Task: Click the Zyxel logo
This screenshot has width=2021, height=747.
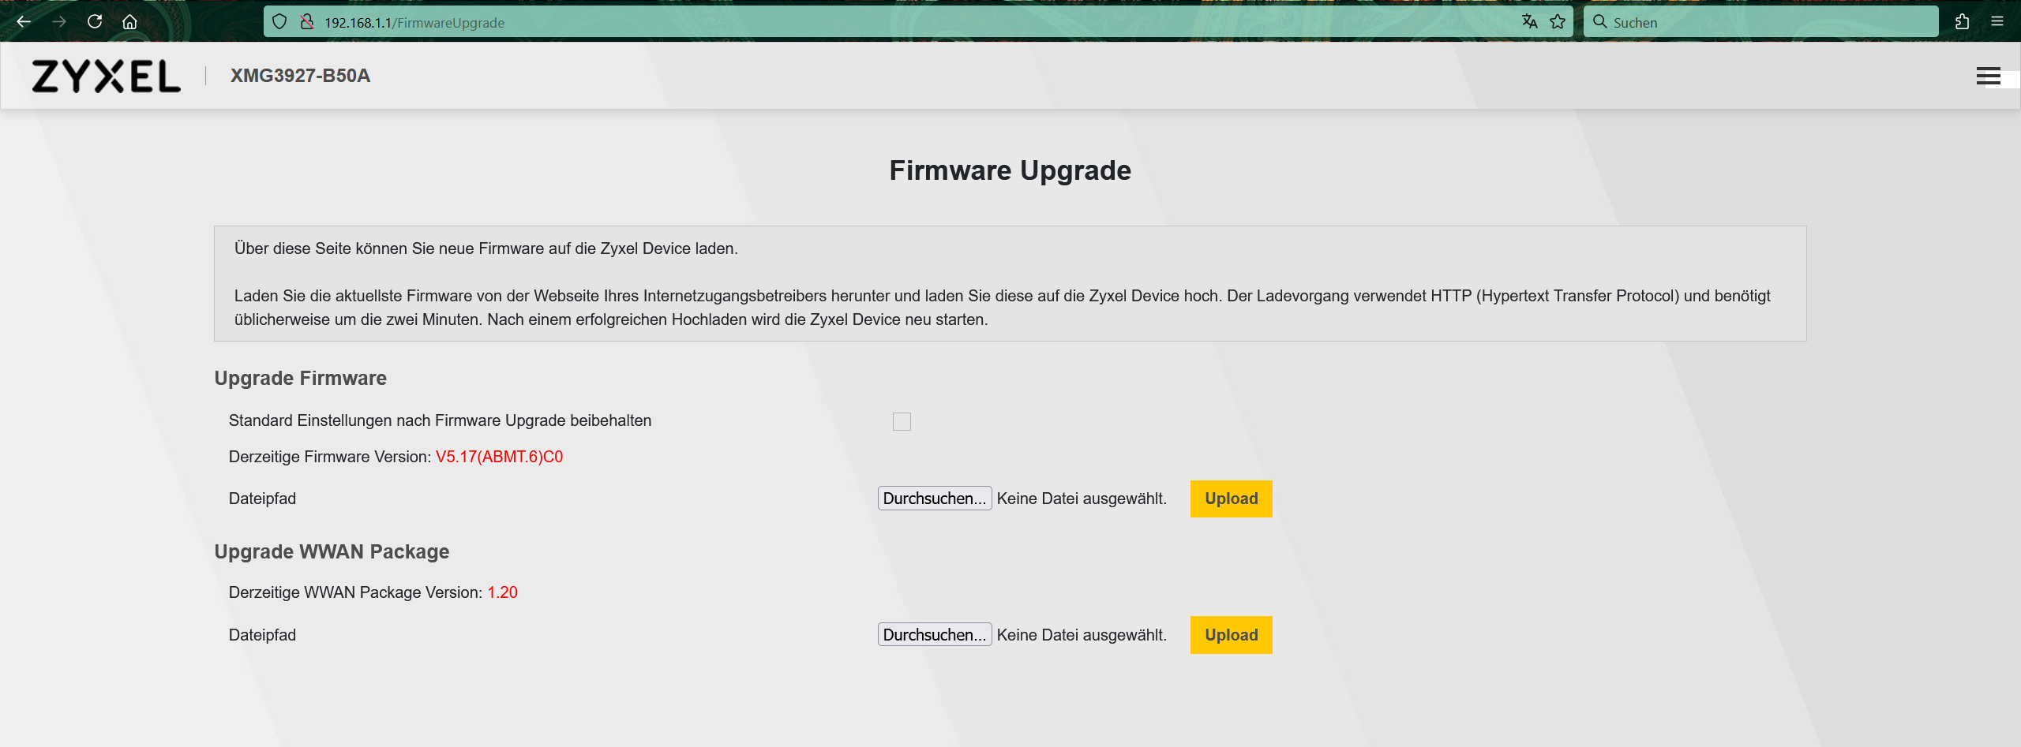Action: 106,76
